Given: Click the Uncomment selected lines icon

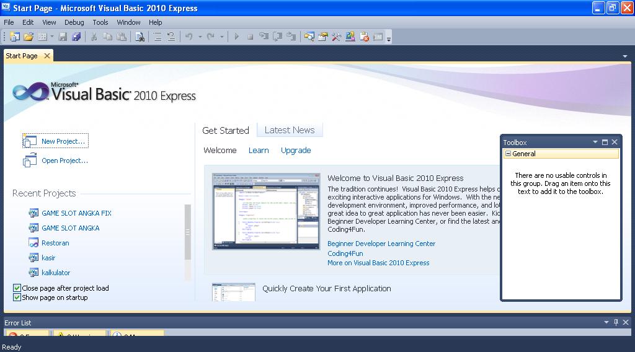Looking at the screenshot, I should (x=171, y=37).
